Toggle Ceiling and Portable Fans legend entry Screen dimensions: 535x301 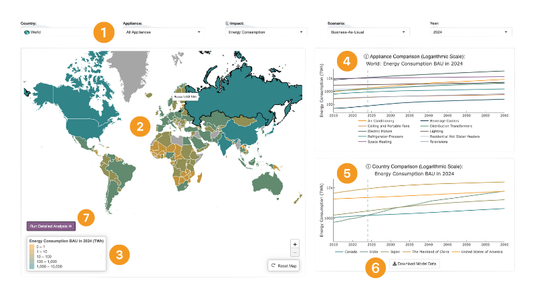[384, 126]
